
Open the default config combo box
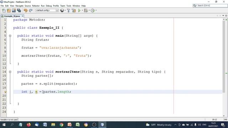(x=47, y=10)
